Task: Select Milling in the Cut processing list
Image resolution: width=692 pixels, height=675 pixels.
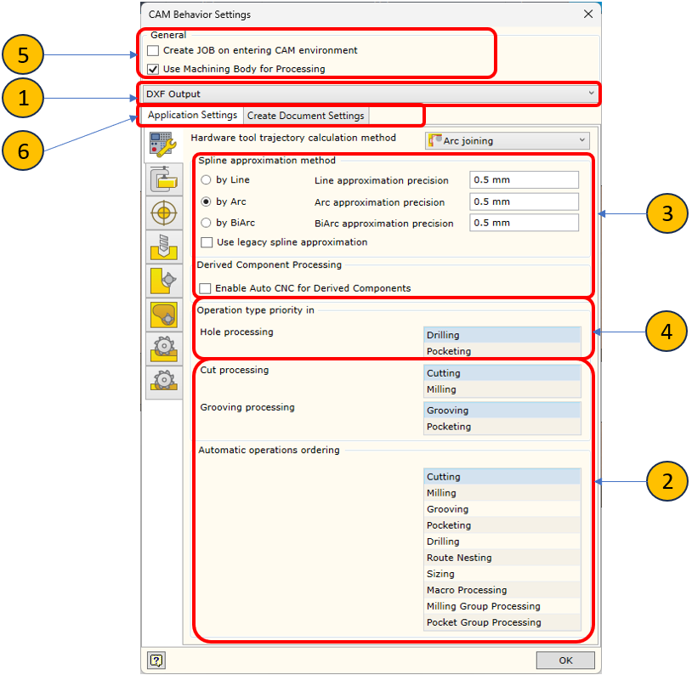Action: [502, 389]
